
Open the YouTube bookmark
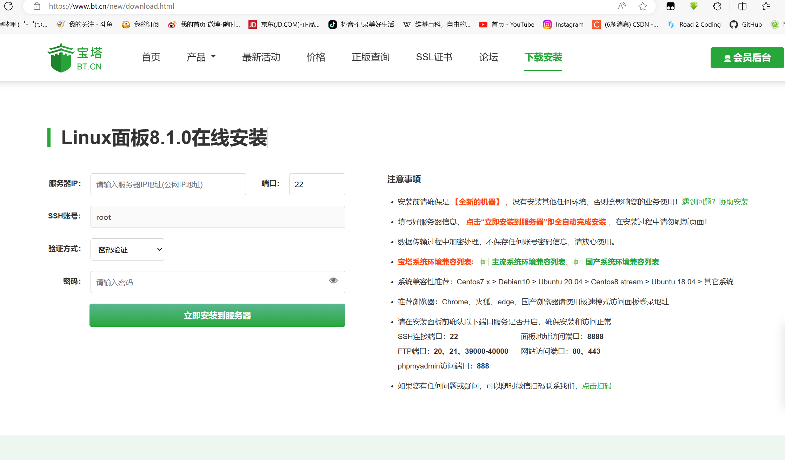(x=507, y=24)
